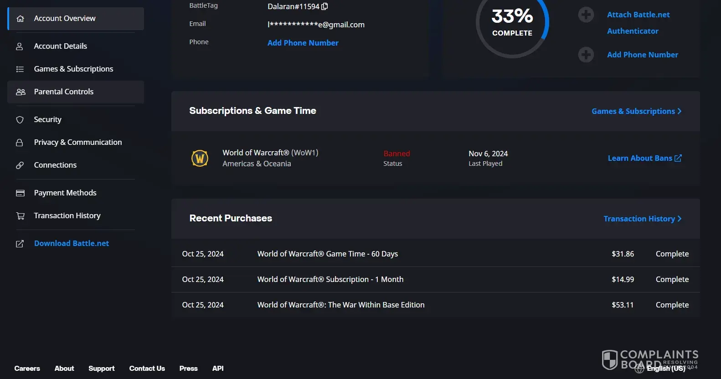Go to Connections in the sidebar

coord(55,165)
